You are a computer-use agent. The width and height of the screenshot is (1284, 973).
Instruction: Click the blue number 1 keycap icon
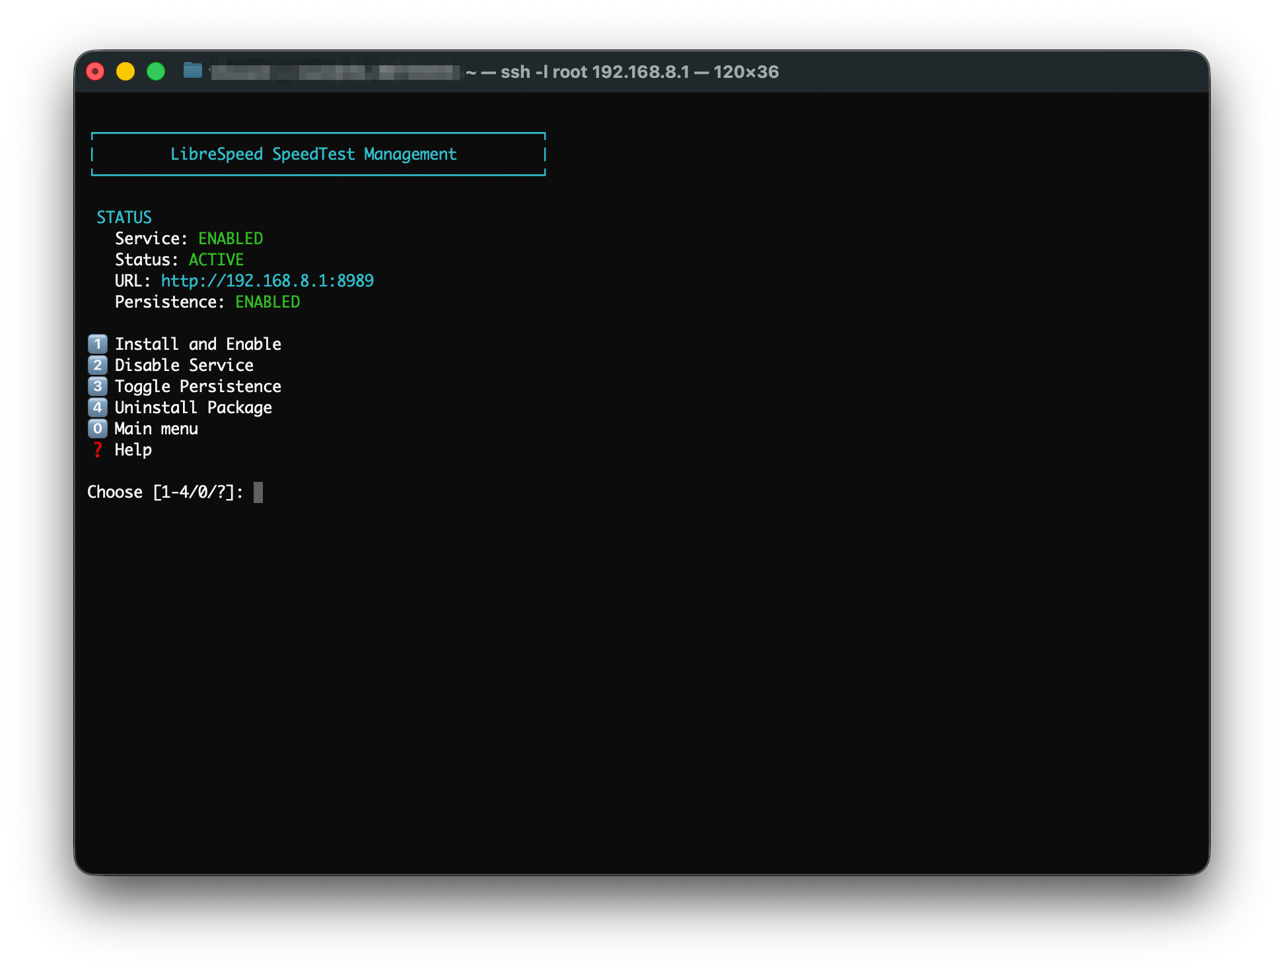point(98,344)
